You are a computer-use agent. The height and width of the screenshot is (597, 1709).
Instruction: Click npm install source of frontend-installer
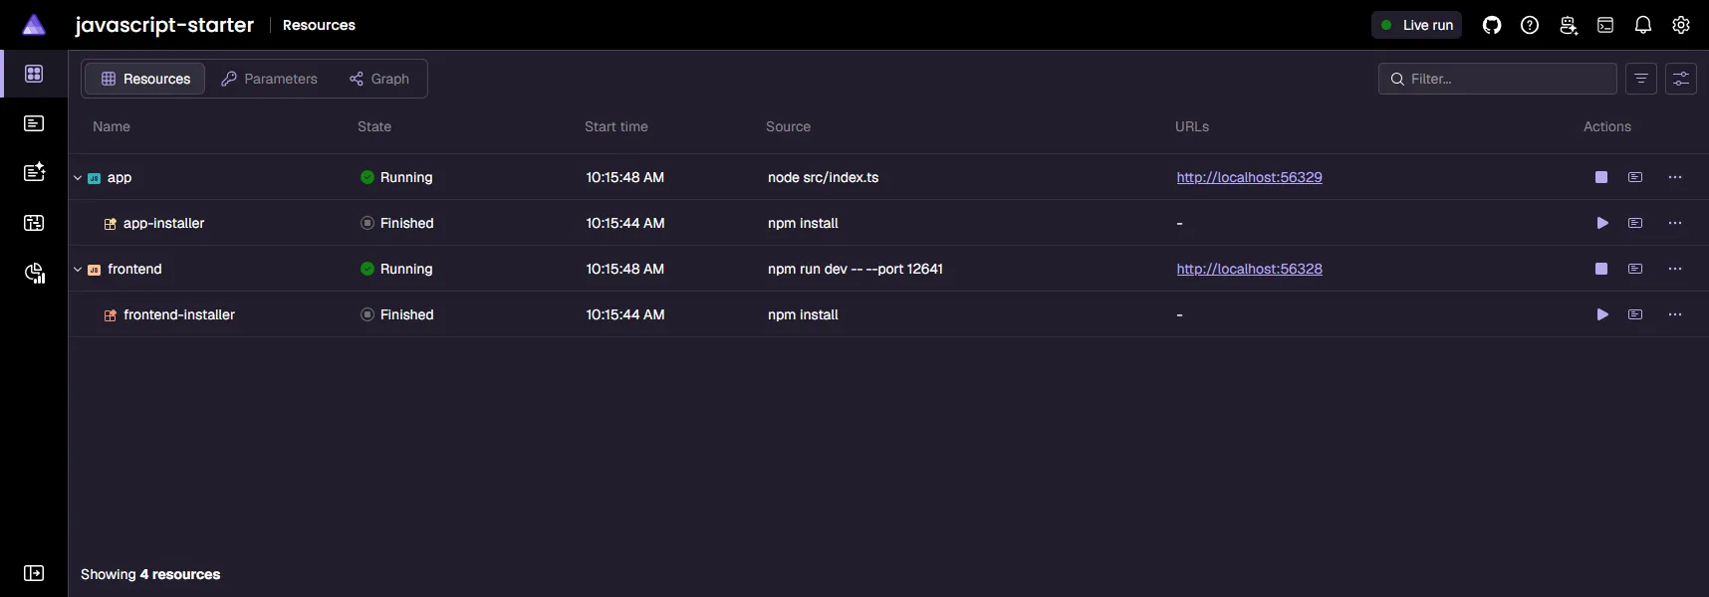803,314
